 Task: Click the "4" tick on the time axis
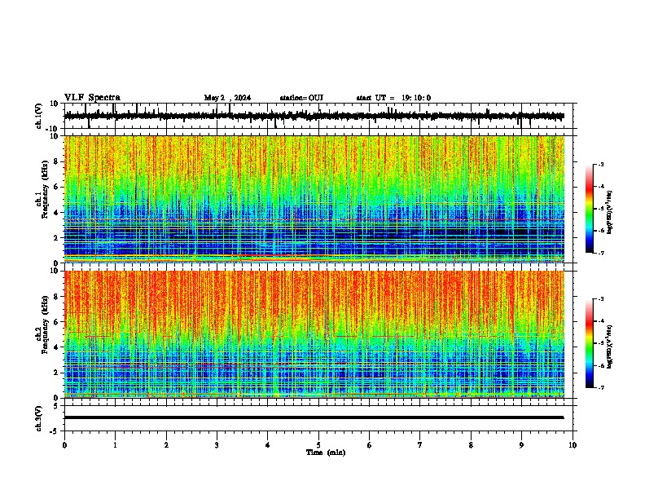pyautogui.click(x=267, y=445)
